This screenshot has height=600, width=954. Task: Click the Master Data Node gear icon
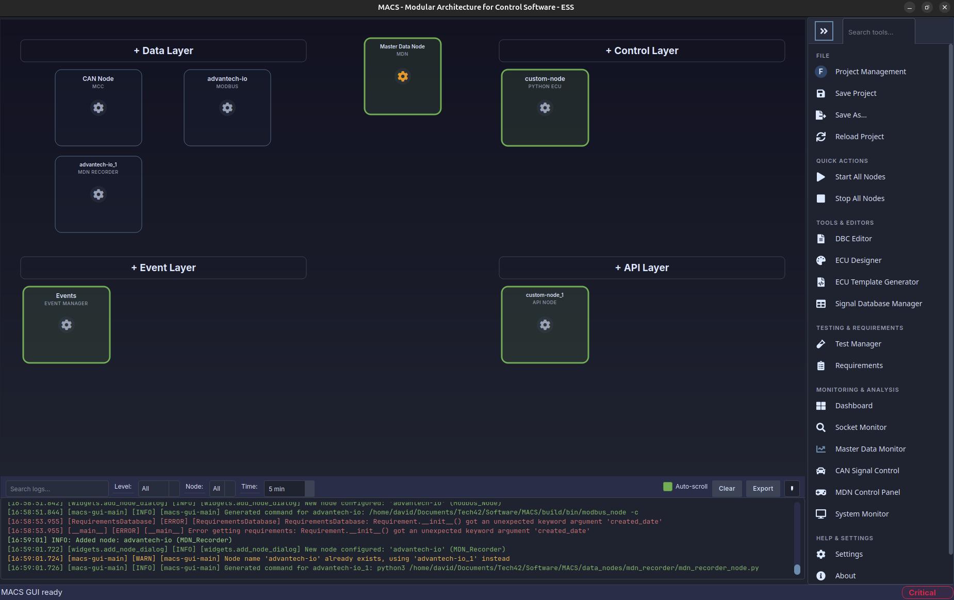pyautogui.click(x=402, y=76)
